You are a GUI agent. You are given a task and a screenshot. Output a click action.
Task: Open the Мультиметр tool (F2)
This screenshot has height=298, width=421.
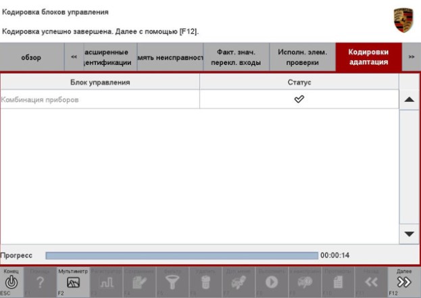coord(72,282)
